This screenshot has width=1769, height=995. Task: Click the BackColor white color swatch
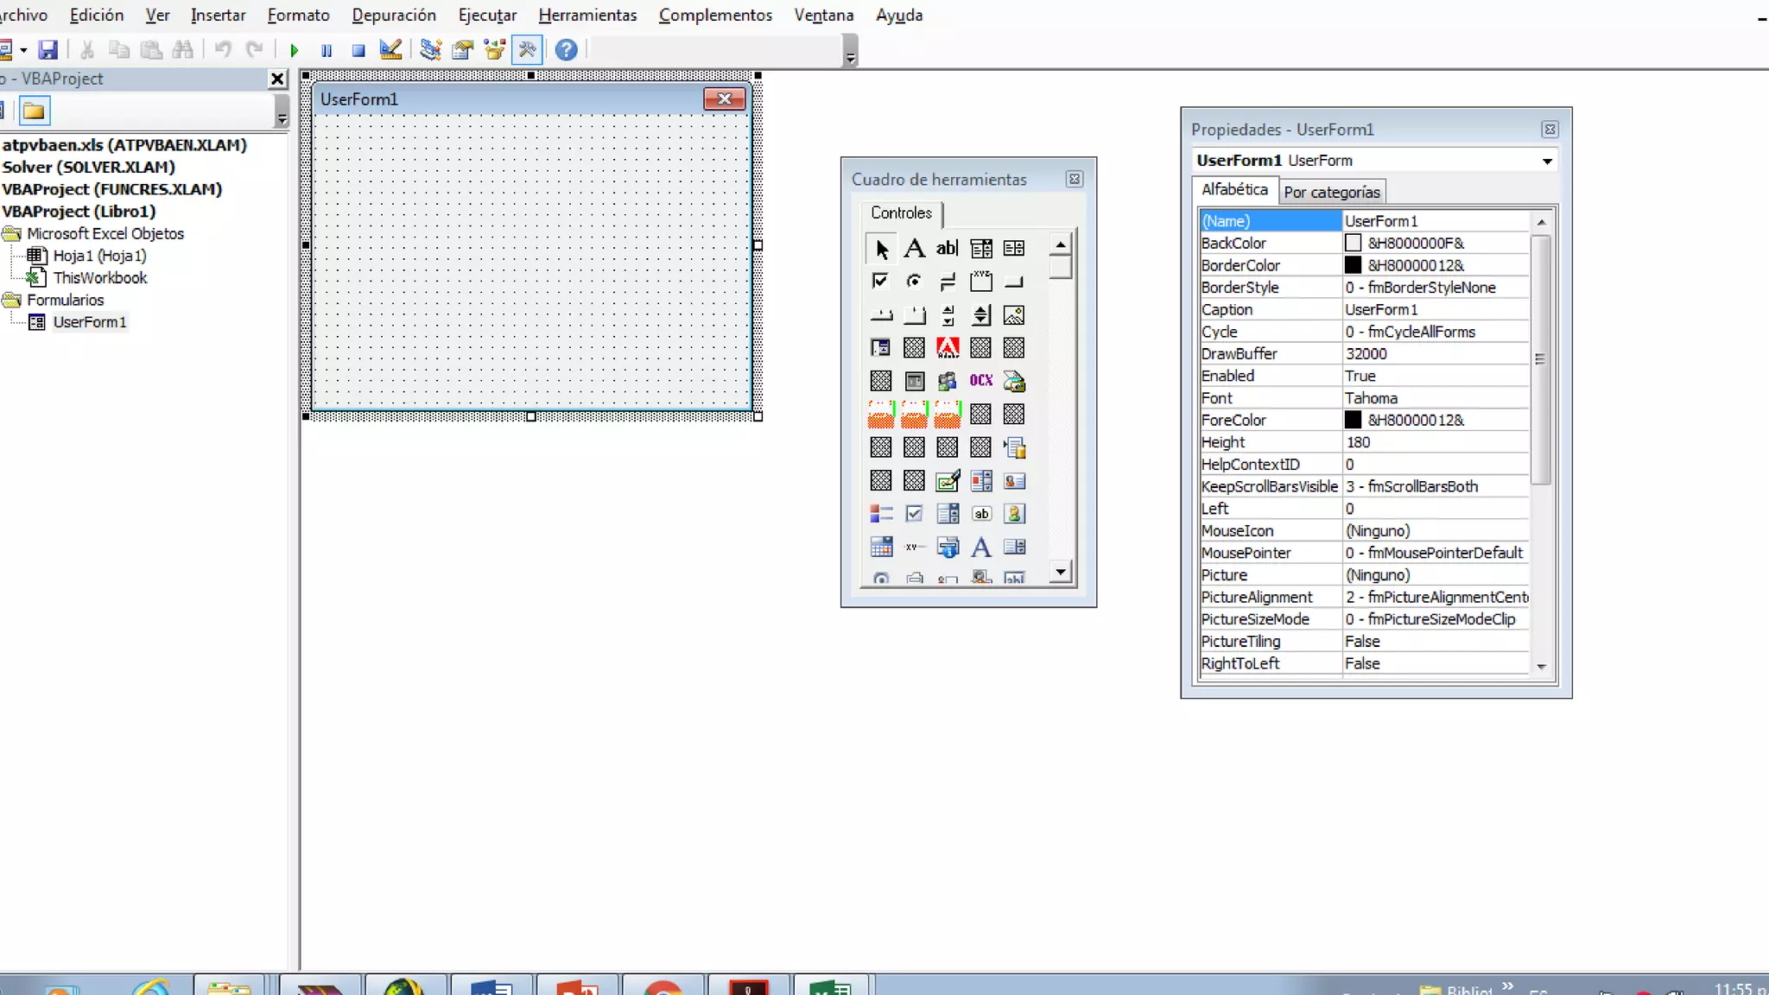pyautogui.click(x=1353, y=244)
